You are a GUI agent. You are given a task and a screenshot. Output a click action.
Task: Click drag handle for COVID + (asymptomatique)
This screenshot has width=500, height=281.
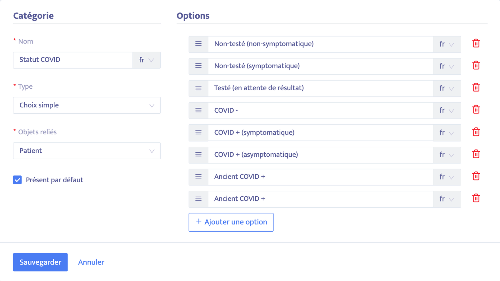198,155
